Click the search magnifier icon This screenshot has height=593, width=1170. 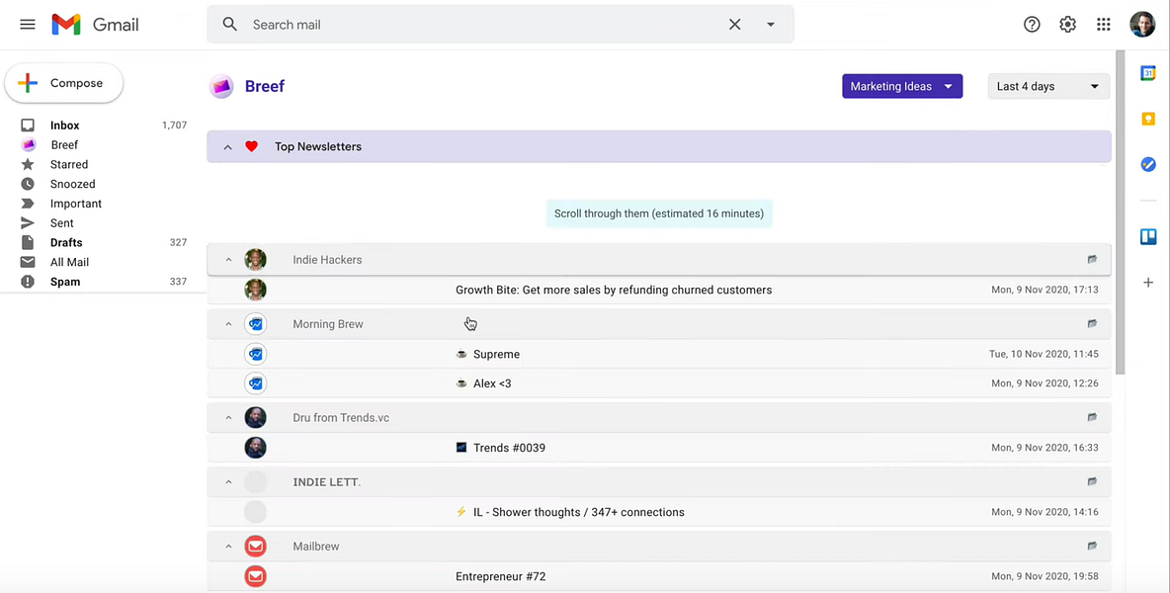pyautogui.click(x=230, y=25)
